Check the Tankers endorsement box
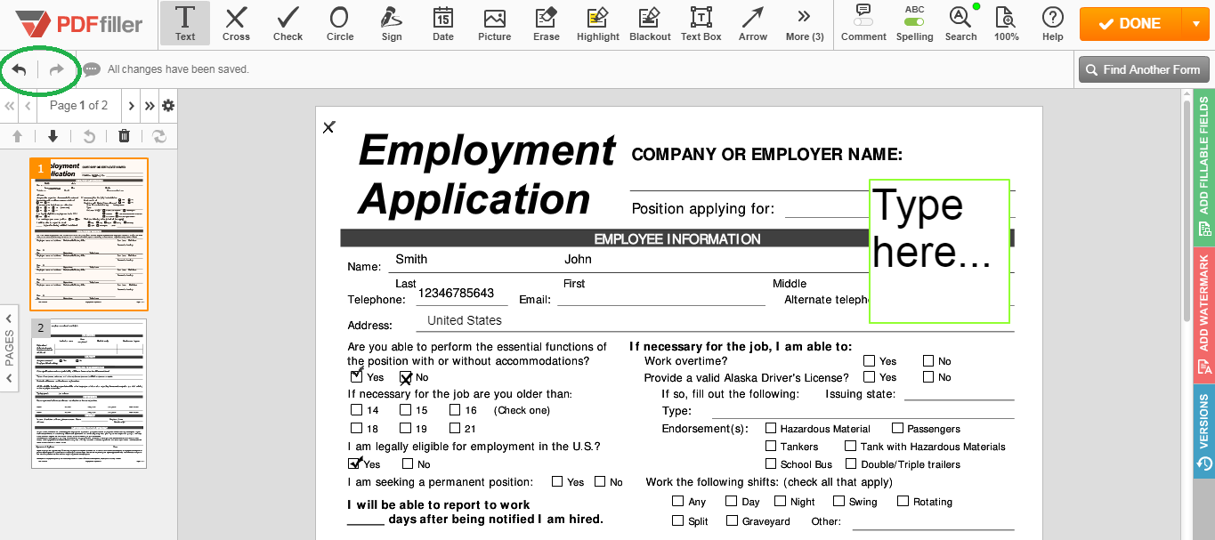This screenshot has width=1215, height=540. pos(771,446)
